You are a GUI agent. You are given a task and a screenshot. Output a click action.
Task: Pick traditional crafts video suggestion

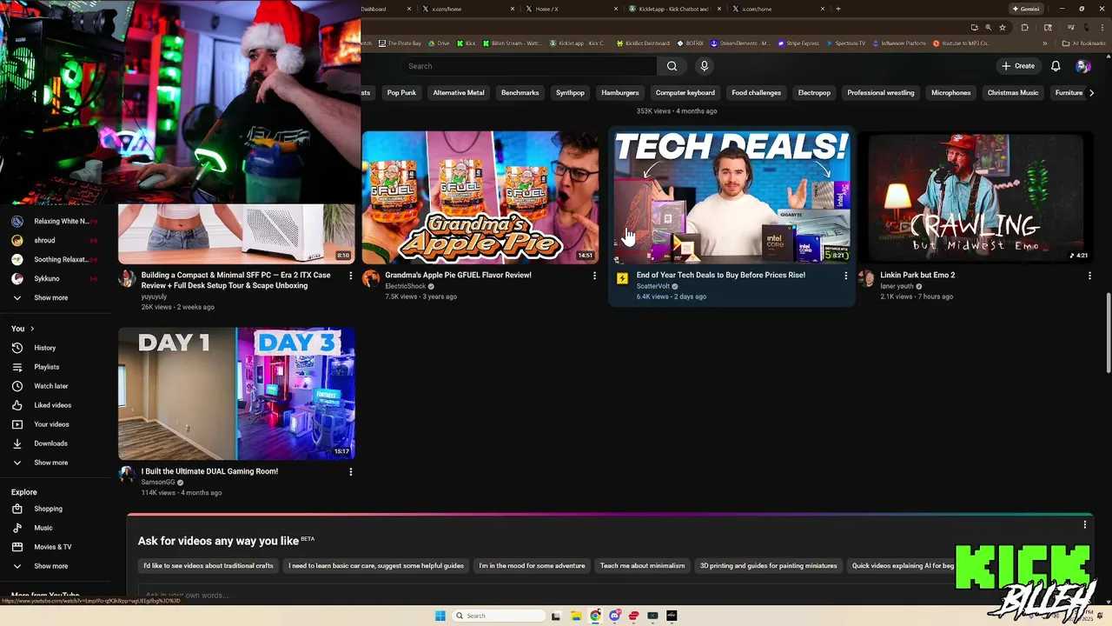tap(208, 566)
